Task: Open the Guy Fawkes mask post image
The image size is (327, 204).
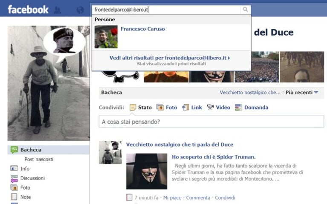Action: pos(147,171)
